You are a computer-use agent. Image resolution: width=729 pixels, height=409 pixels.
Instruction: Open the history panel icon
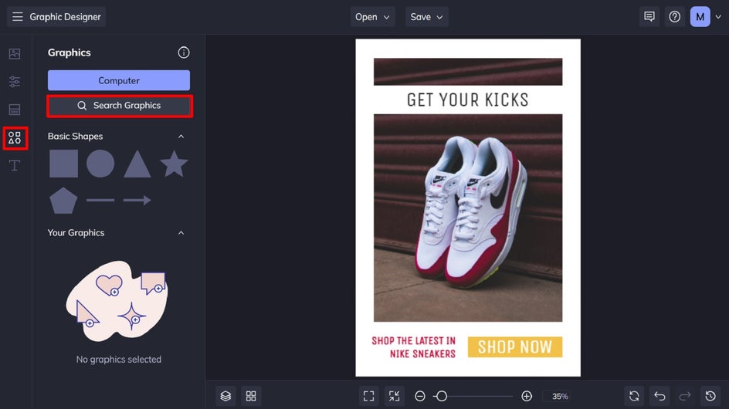(710, 396)
